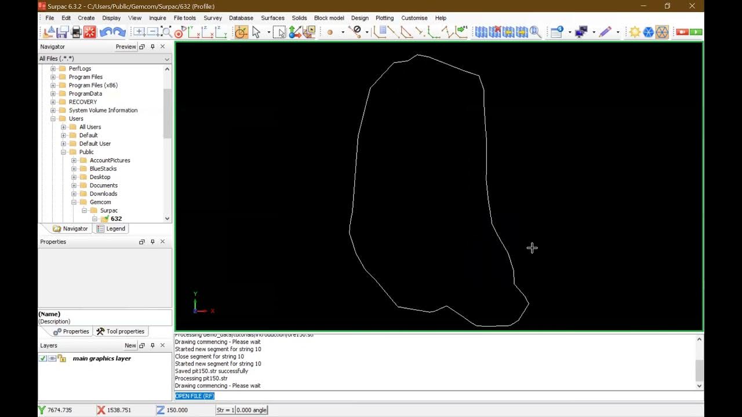The height and width of the screenshot is (417, 742).
Task: Activate the dashed-rectangle window select tool
Action: [279, 32]
